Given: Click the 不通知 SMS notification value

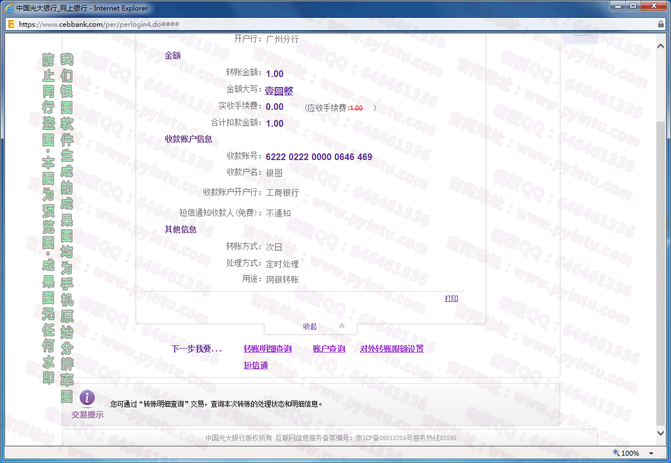Looking at the screenshot, I should [x=278, y=213].
